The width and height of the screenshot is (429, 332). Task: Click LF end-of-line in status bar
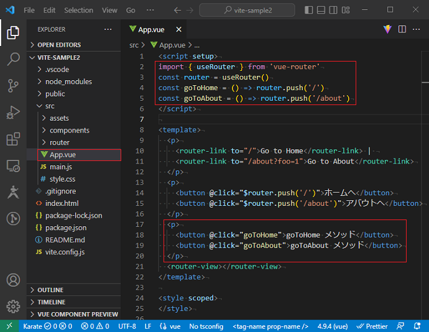pyautogui.click(x=148, y=326)
